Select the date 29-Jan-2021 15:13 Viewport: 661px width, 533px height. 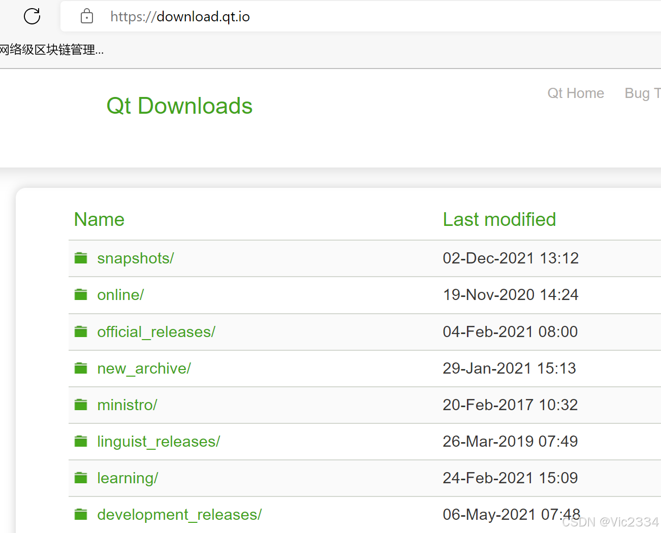510,369
